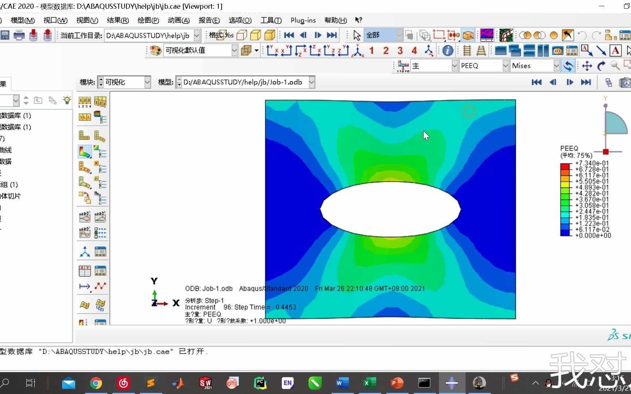Click the magnifier Zoom view icon
Screen dimensions: 631x394
[x=615, y=66]
